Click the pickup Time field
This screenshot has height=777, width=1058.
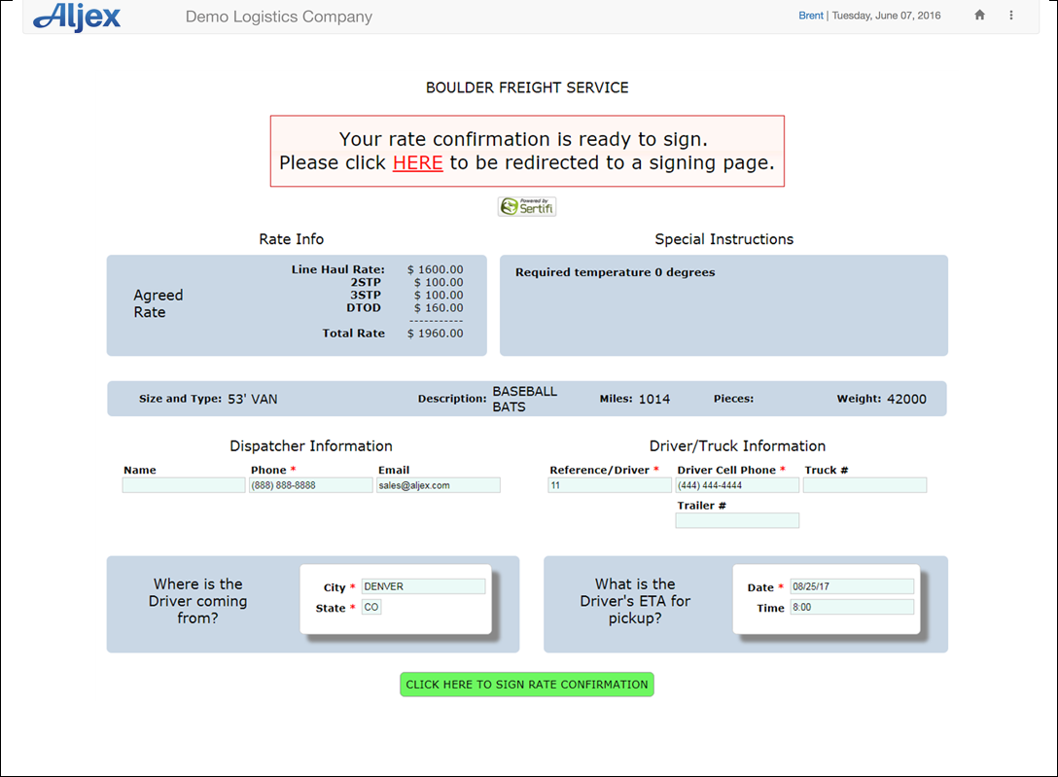pos(852,606)
